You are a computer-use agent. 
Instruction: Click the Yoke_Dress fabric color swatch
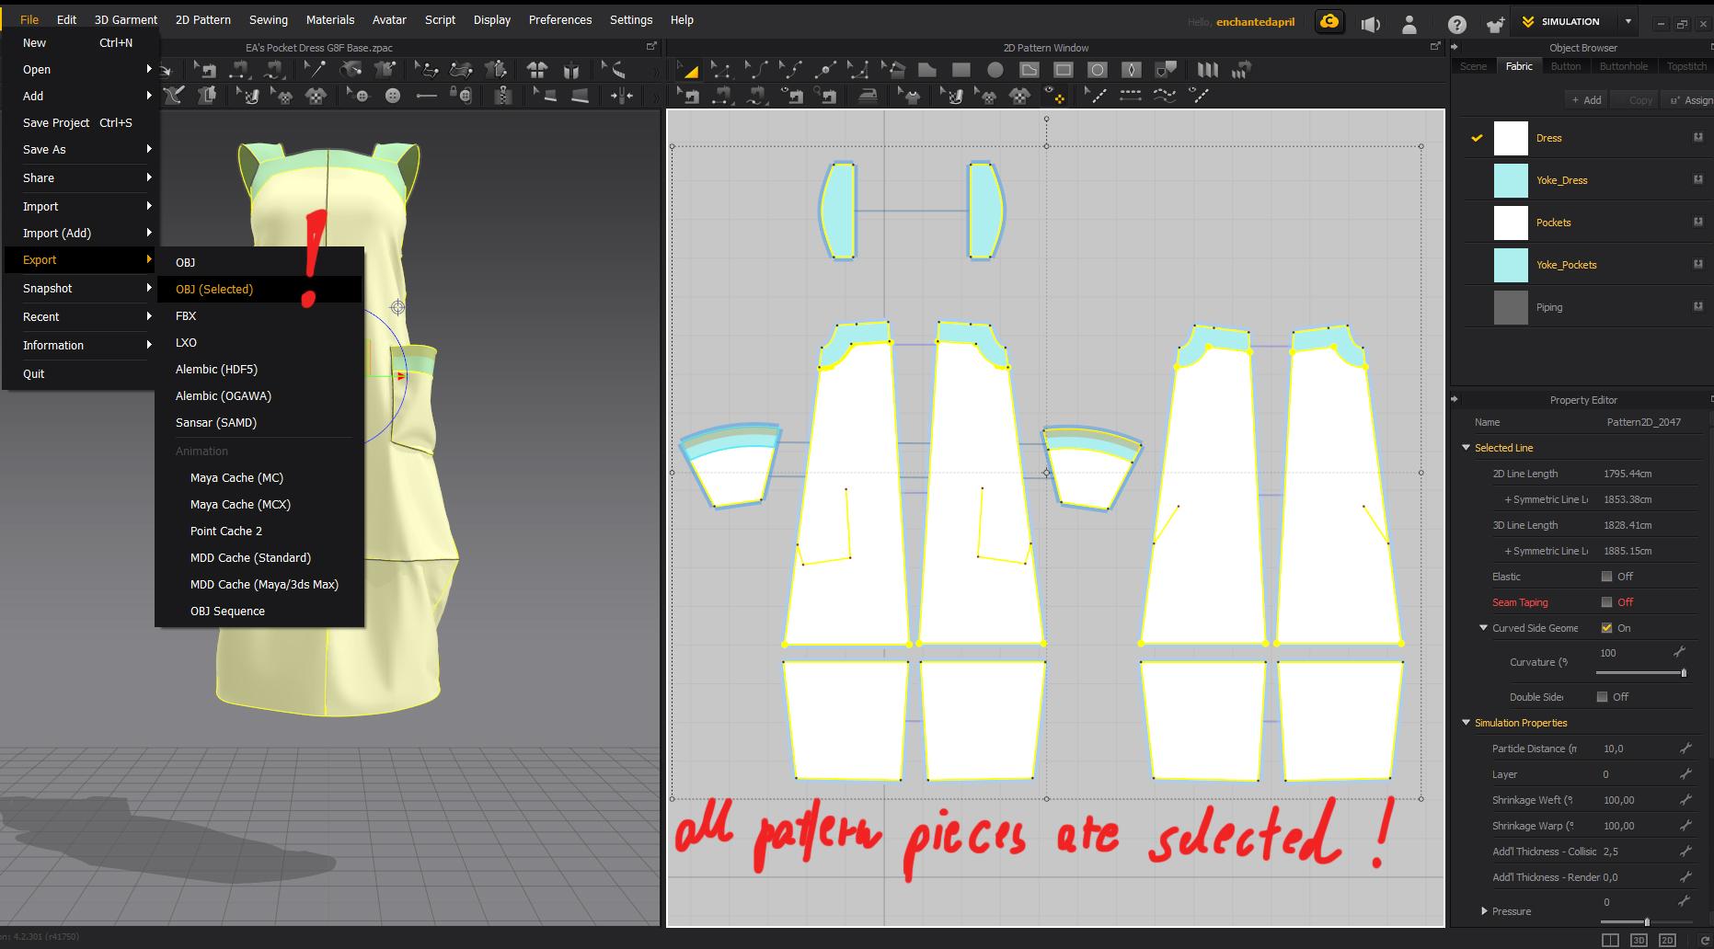pyautogui.click(x=1511, y=180)
